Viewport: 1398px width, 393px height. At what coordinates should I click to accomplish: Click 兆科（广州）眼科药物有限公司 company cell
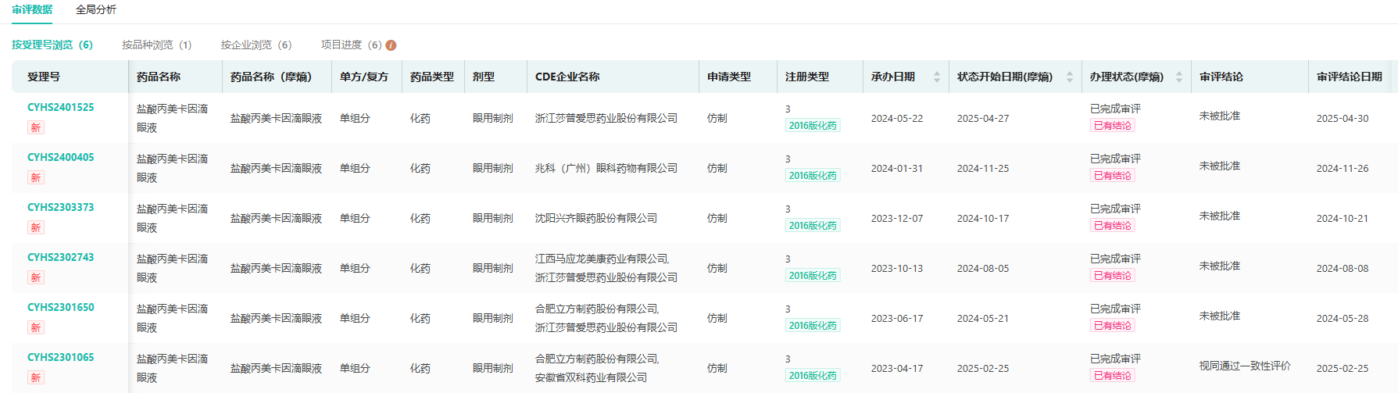coord(606,169)
